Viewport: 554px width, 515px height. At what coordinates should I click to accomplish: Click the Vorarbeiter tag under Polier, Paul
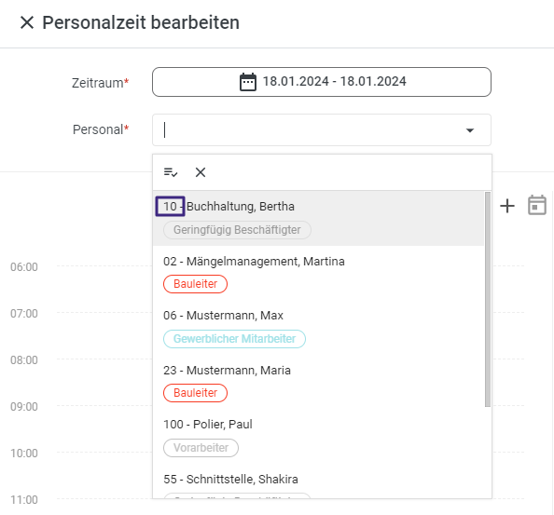(201, 448)
